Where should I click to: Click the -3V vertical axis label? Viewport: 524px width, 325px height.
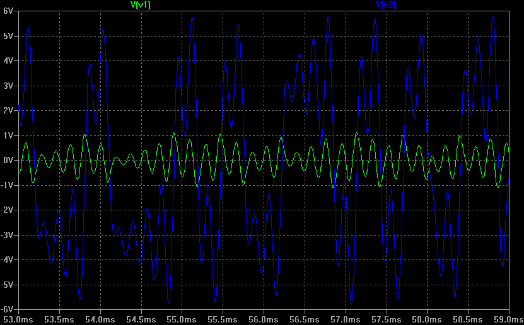click(x=7, y=235)
